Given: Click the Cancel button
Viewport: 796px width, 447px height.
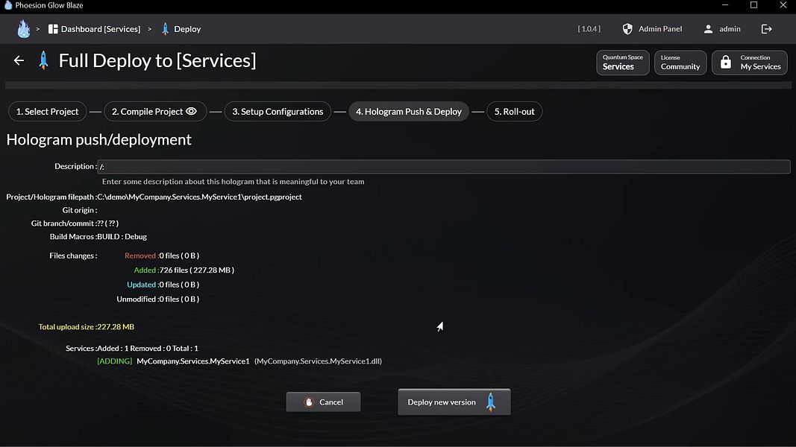Looking at the screenshot, I should (x=323, y=402).
